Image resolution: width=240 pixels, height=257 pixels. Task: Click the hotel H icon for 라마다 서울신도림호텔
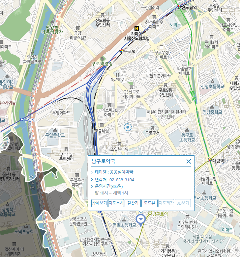(136, 29)
